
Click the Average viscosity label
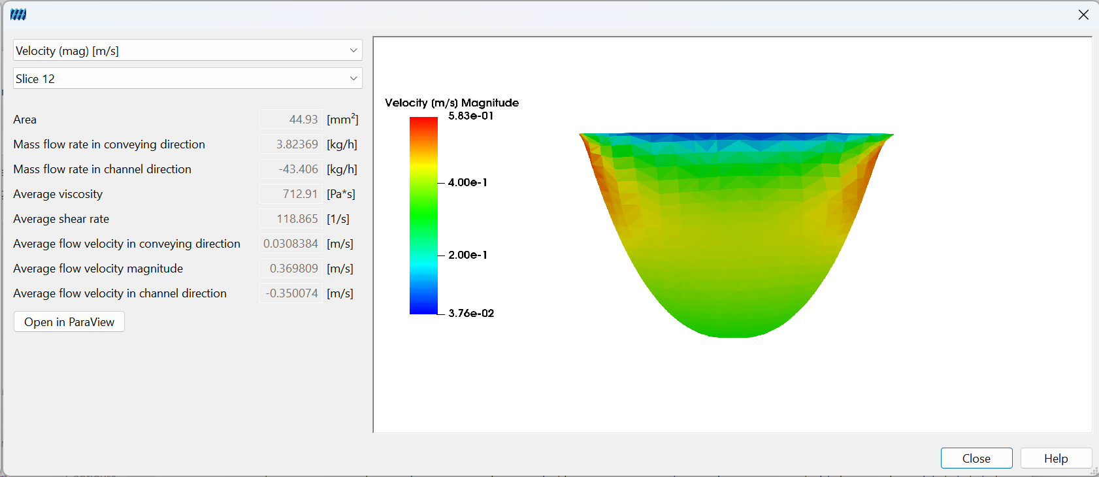[x=57, y=194]
